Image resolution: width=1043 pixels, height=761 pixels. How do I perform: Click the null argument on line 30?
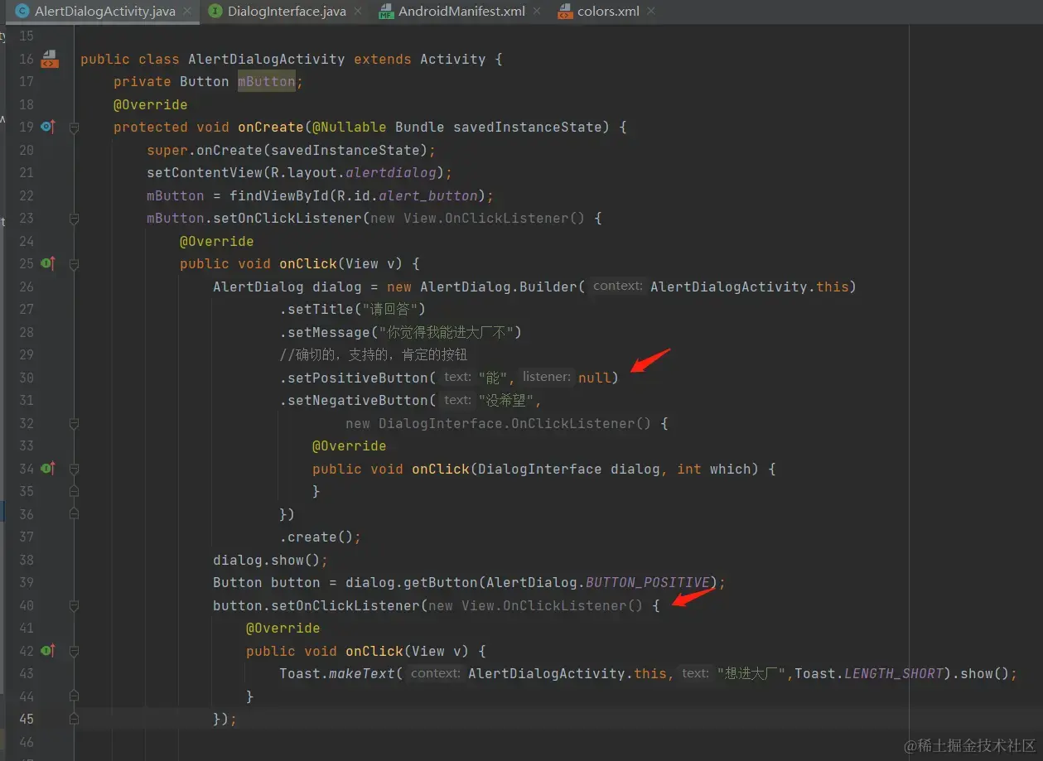tap(594, 378)
